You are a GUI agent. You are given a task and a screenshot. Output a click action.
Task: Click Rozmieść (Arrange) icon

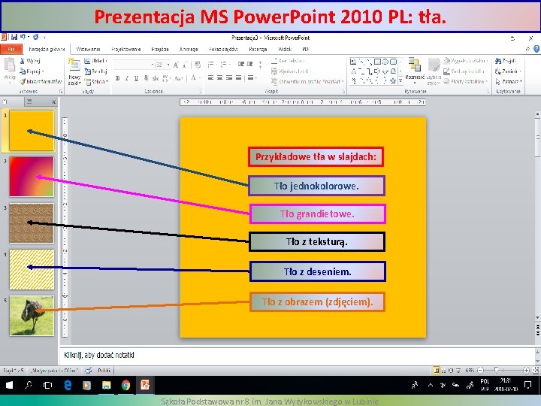tap(415, 65)
